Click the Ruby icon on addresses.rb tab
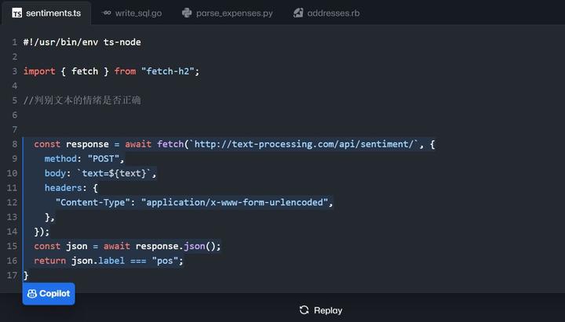The width and height of the screenshot is (565, 322). pyautogui.click(x=298, y=13)
